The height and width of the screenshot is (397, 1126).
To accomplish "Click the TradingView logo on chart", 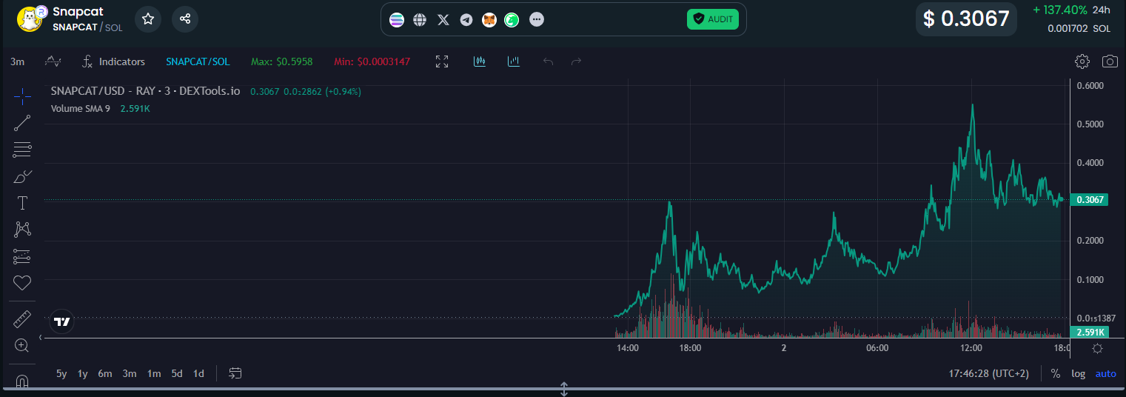I will point(62,321).
